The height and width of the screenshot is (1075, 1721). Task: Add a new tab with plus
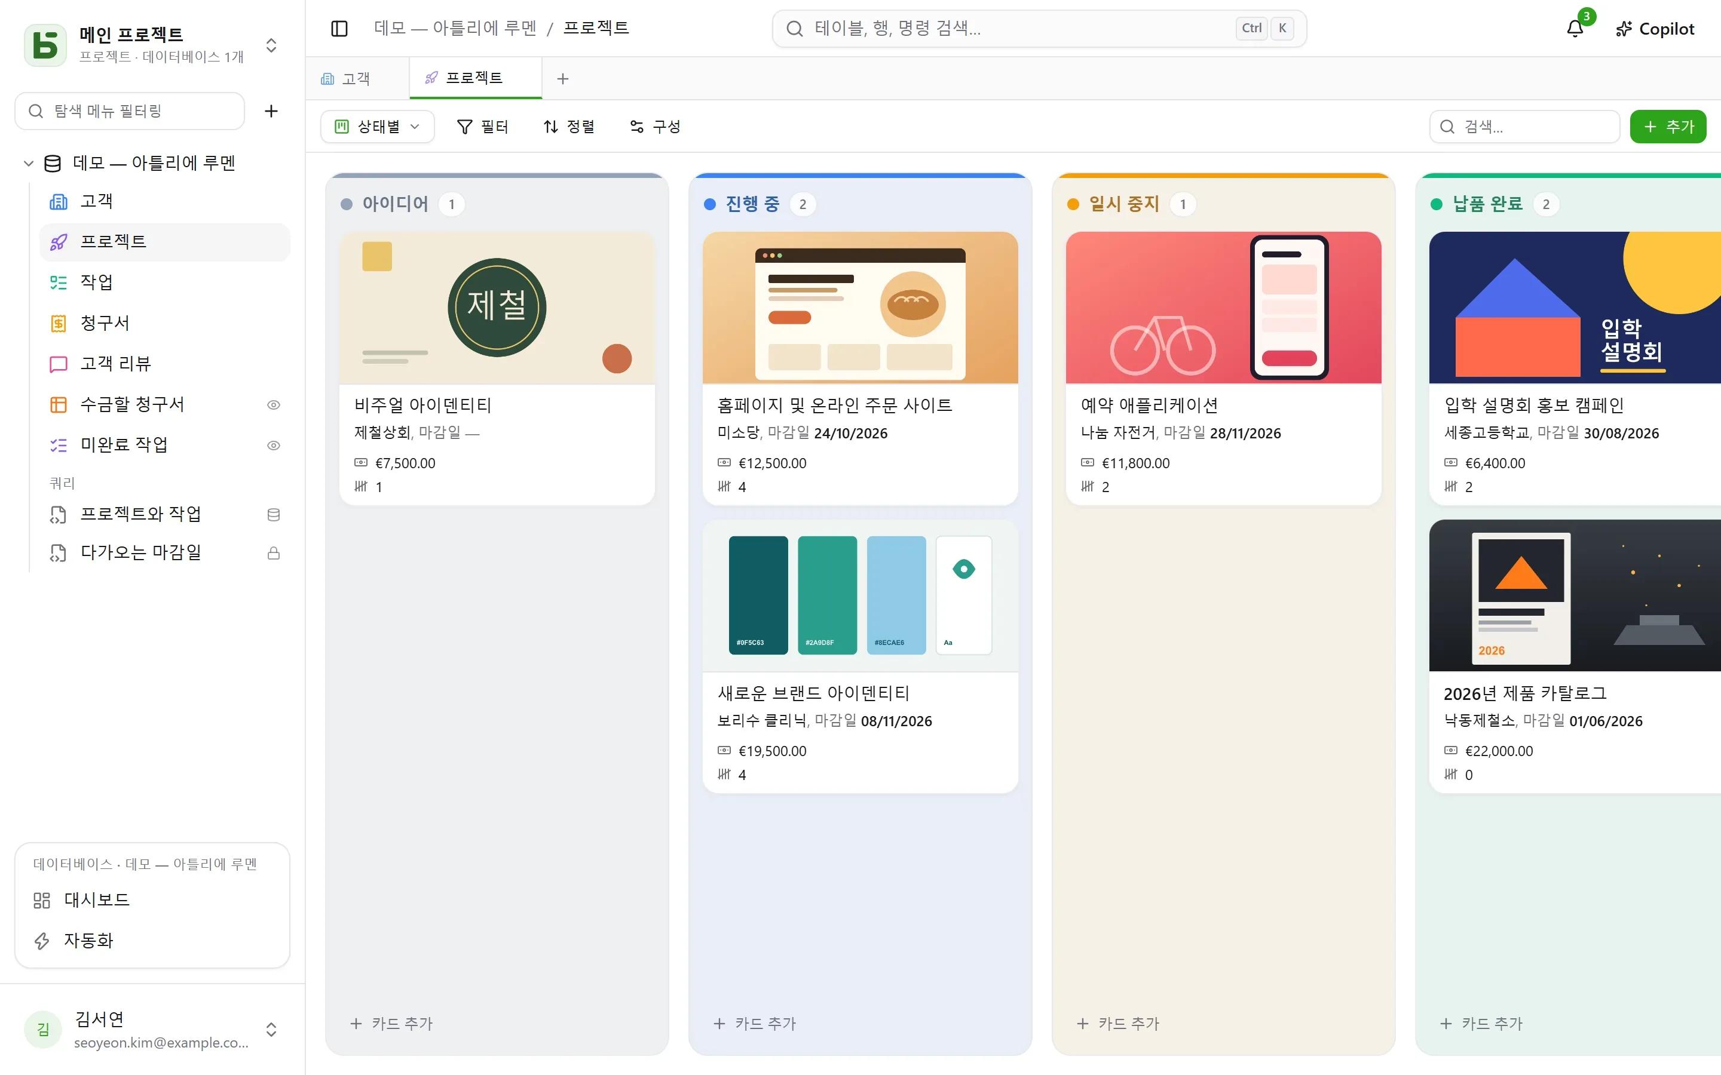pos(562,79)
